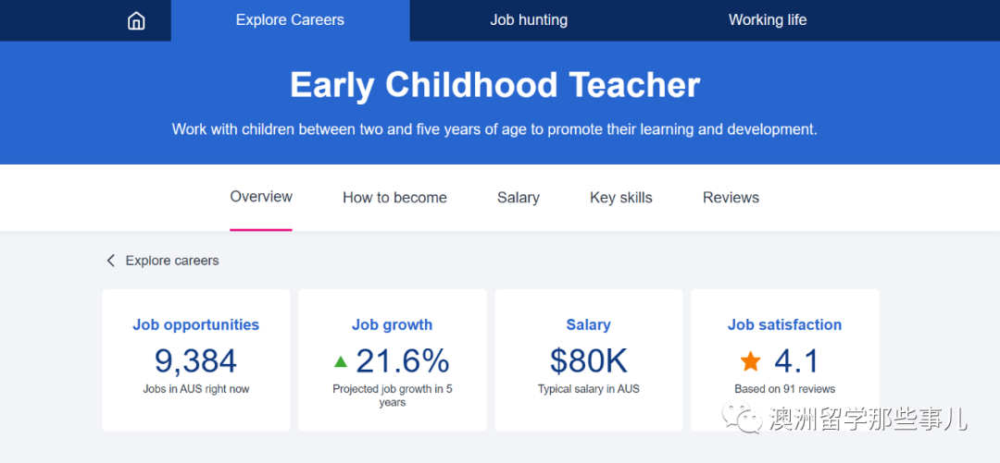Image resolution: width=1000 pixels, height=463 pixels.
Task: Click the Job satisfaction heading link
Action: pos(784,324)
